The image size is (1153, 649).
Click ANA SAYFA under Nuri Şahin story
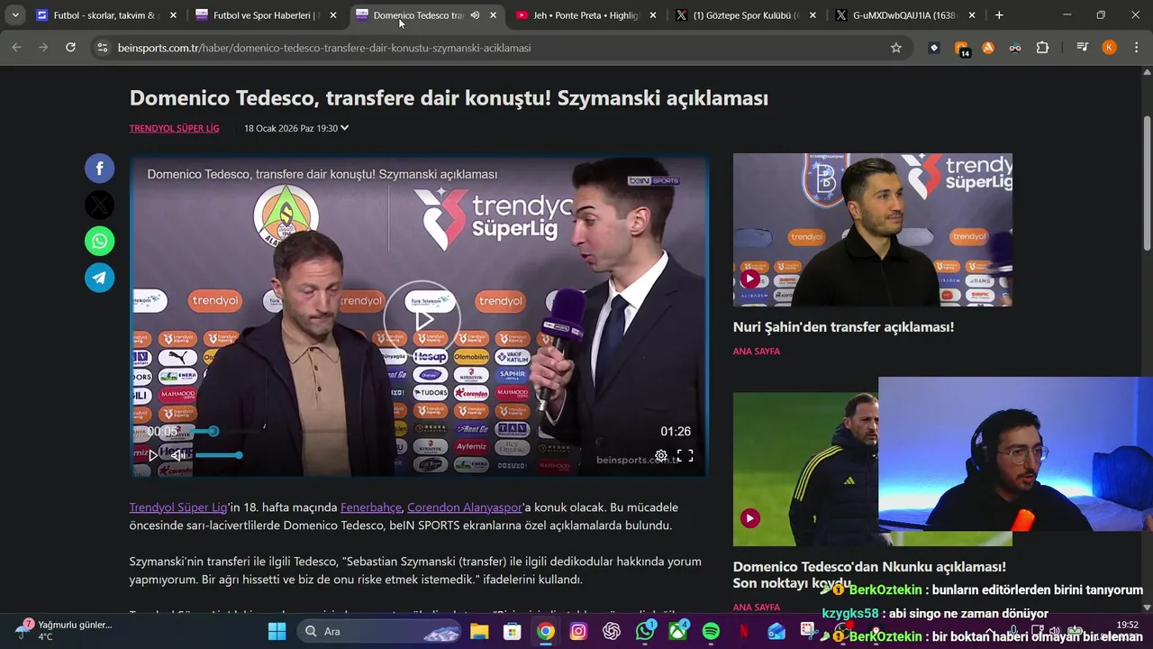coord(757,352)
